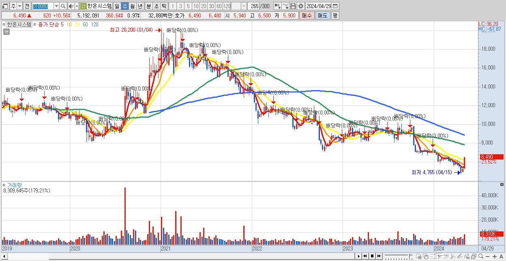Viewport: 506px width, 261px height.
Task: Click the line chart tool icon before save
Action: (x=285, y=6)
